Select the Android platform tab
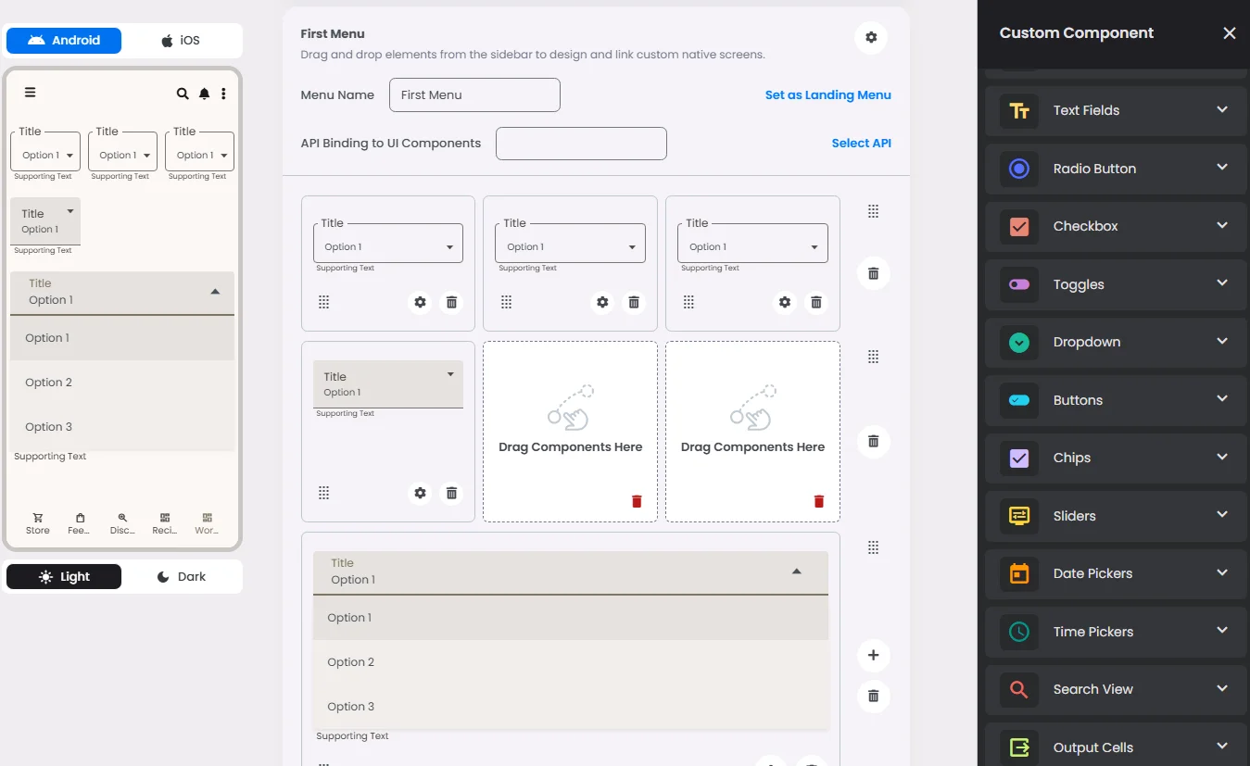The width and height of the screenshot is (1250, 766). [64, 41]
